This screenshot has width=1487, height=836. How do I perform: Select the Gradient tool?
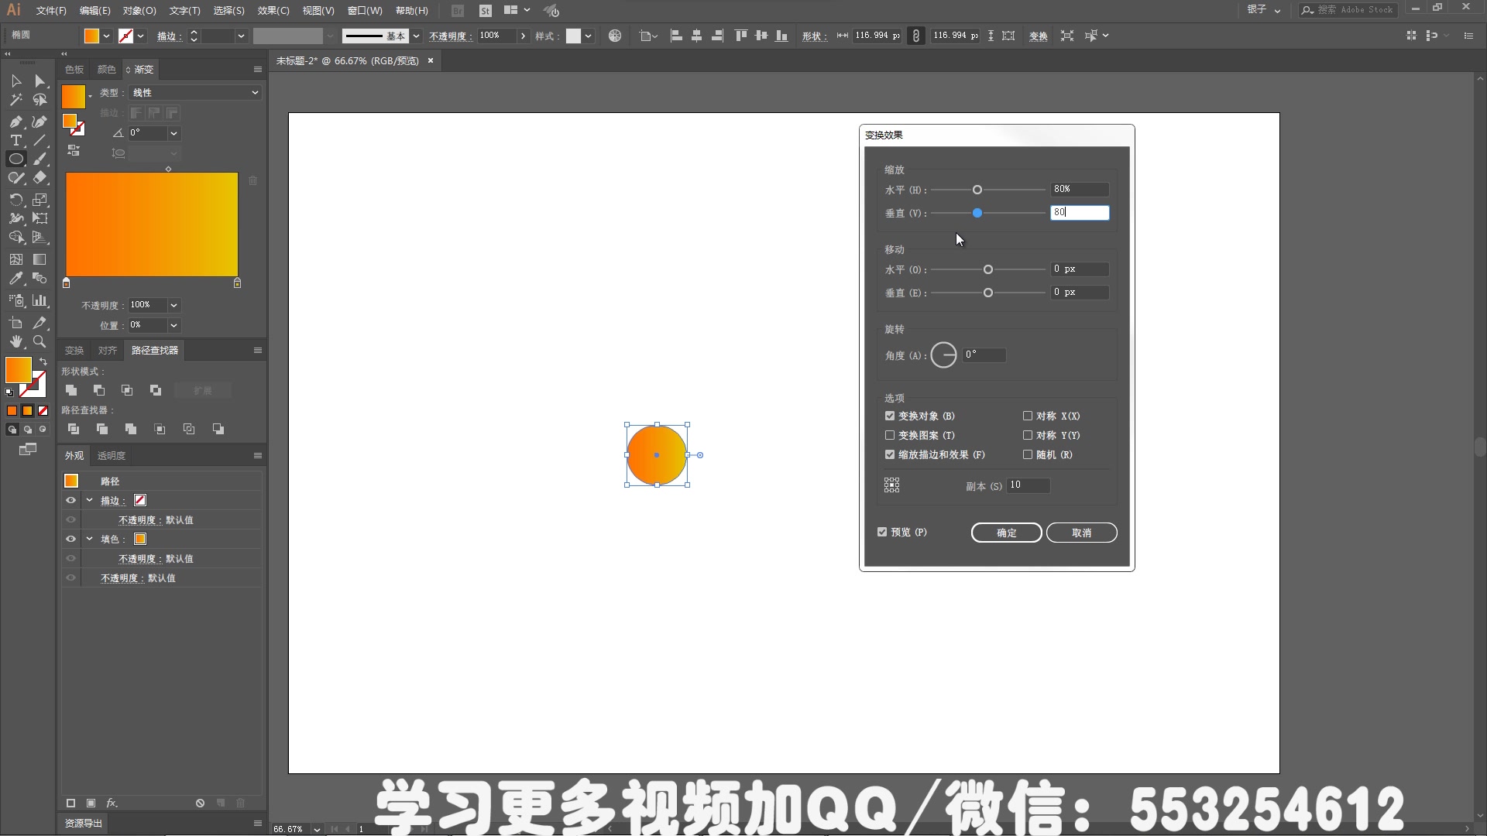(x=39, y=259)
